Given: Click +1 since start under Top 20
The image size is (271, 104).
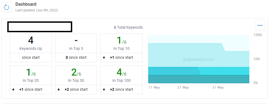Looking at the screenshot, I should (31, 89).
